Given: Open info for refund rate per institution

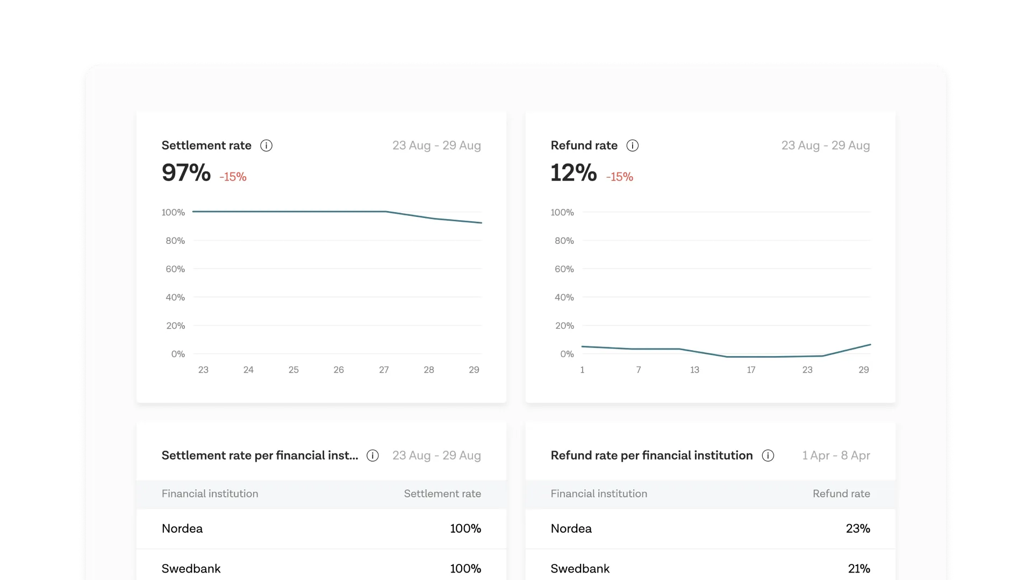Looking at the screenshot, I should point(768,455).
